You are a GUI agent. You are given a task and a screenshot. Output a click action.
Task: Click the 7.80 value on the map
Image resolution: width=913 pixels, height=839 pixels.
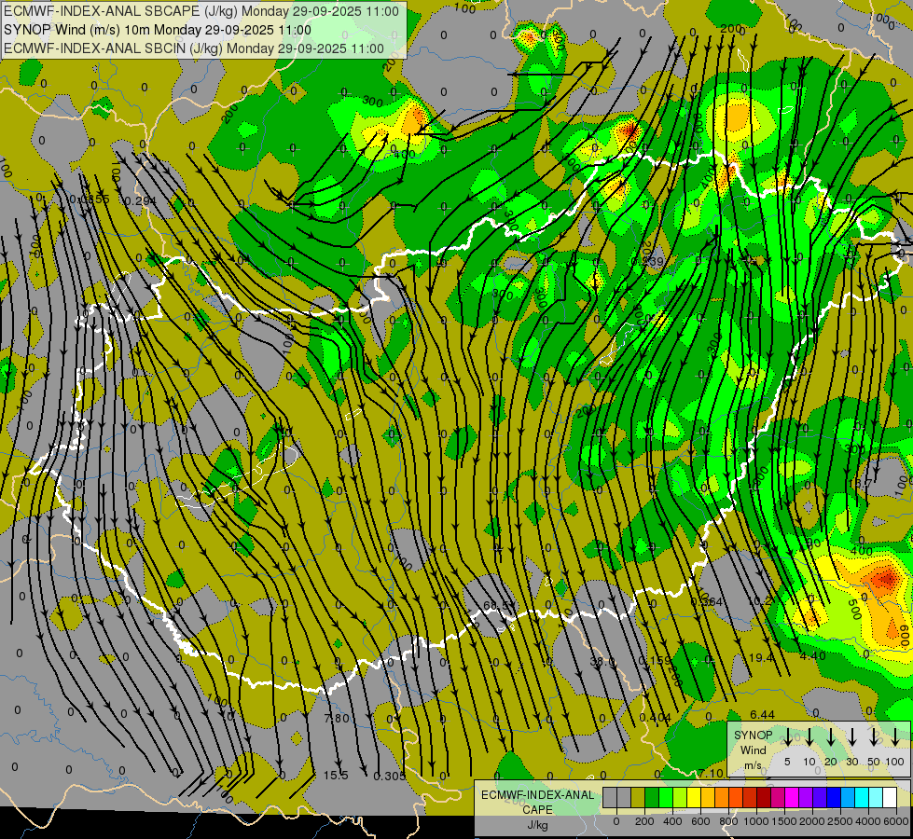pyautogui.click(x=337, y=718)
